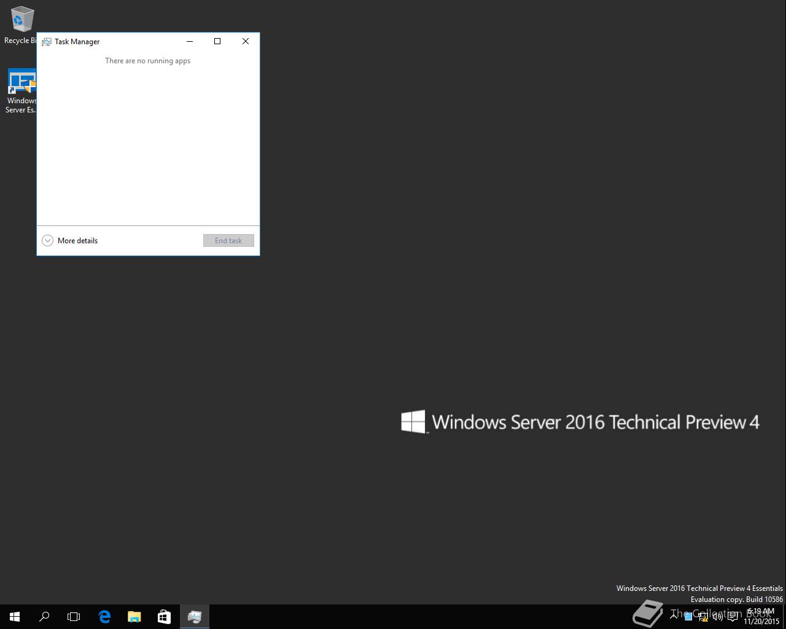Click the 'There are no running apps' text
Screen dimensions: 786x629
point(147,61)
